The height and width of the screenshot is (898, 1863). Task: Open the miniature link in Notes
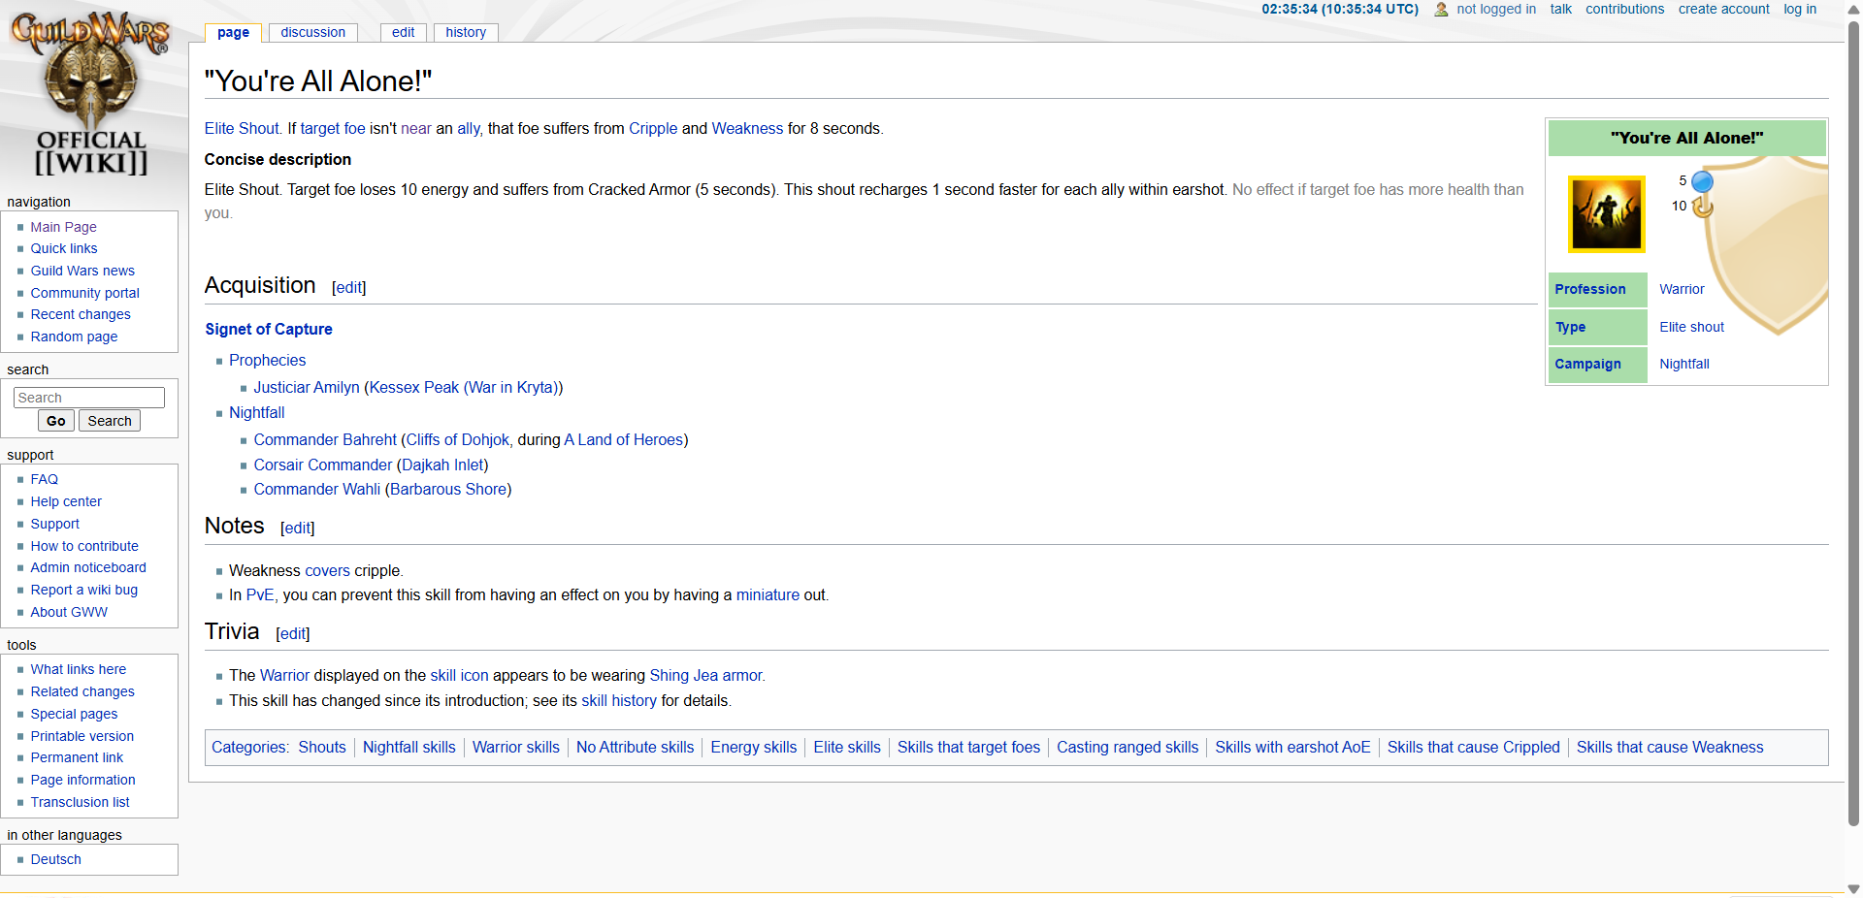(x=768, y=595)
